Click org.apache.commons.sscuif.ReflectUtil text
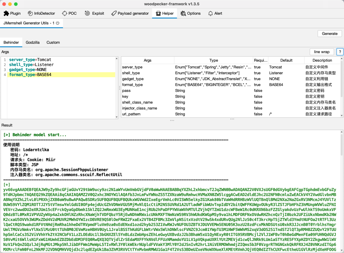This screenshot has width=344, height=253. tap(79, 175)
